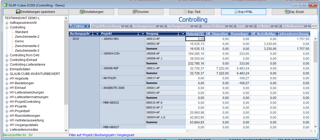The width and height of the screenshot is (320, 140).
Task: Click the Einstellungen speichern save icon
Action: [x=18, y=12]
